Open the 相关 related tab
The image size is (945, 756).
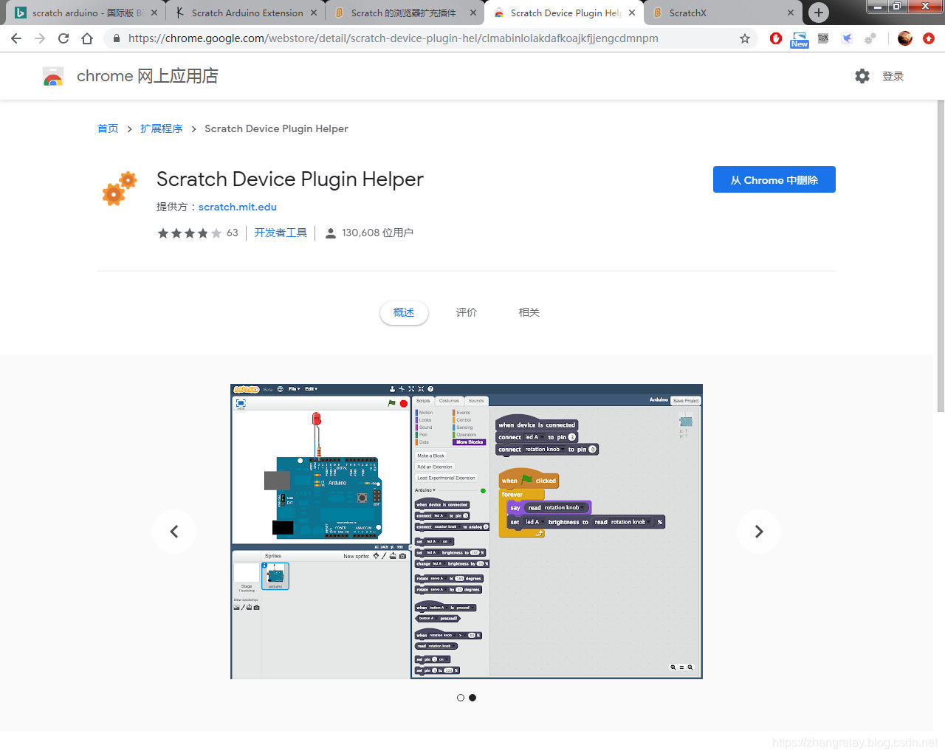[529, 312]
